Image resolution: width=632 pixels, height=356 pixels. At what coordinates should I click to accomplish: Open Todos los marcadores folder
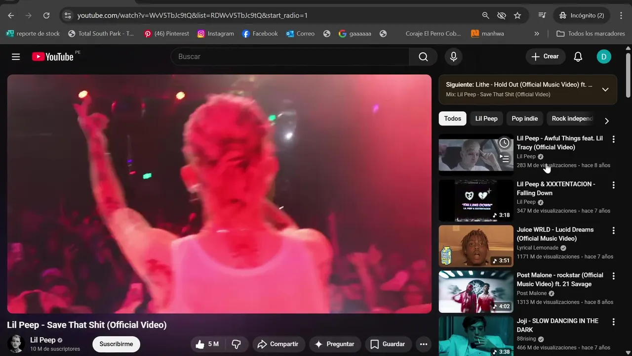(591, 34)
